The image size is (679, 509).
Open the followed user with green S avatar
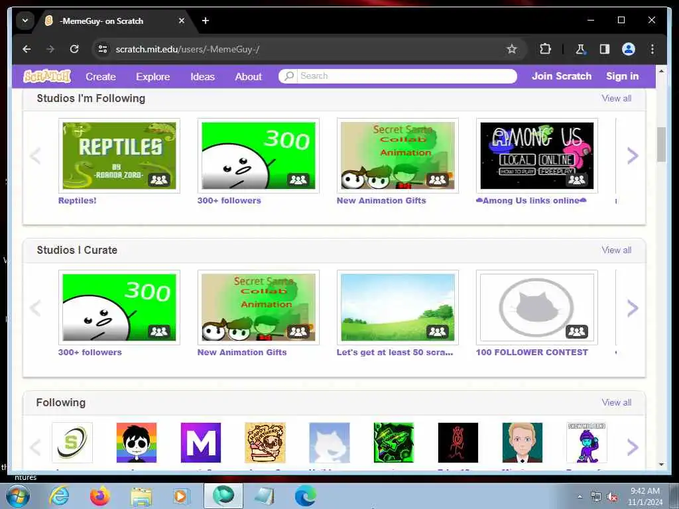(x=72, y=443)
